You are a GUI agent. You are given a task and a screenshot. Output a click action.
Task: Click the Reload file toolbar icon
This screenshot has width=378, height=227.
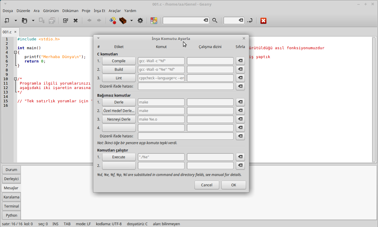(x=66, y=21)
